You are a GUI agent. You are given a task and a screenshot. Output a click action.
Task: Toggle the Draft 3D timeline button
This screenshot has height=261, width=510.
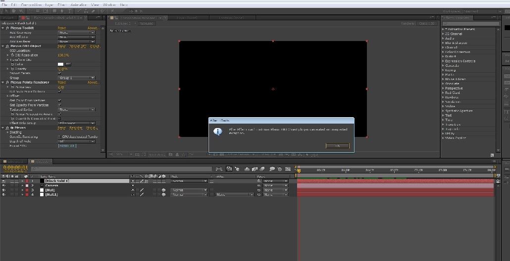[237, 169]
